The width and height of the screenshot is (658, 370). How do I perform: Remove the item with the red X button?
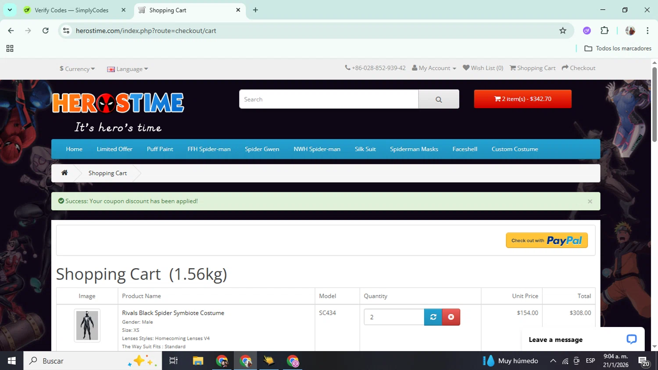451,317
